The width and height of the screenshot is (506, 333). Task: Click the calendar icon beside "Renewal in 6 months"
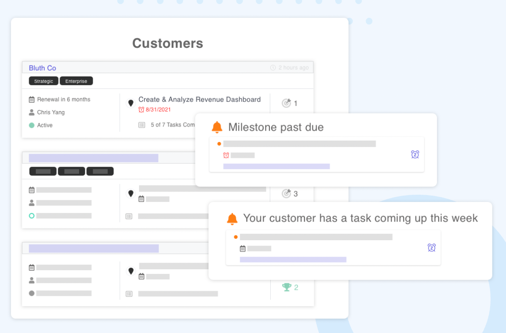tap(32, 100)
